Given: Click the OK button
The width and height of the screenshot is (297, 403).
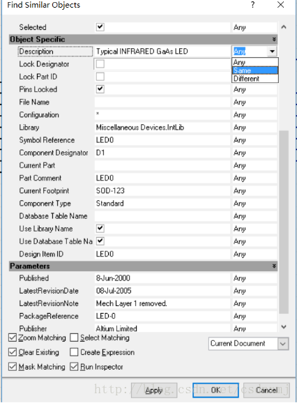Looking at the screenshot, I should (x=216, y=390).
